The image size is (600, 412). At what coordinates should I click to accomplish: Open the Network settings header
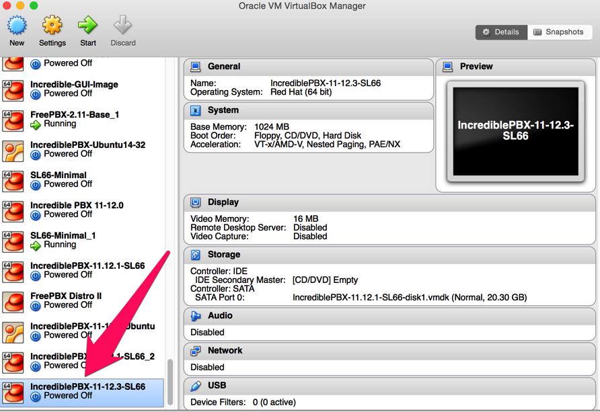coord(225,350)
